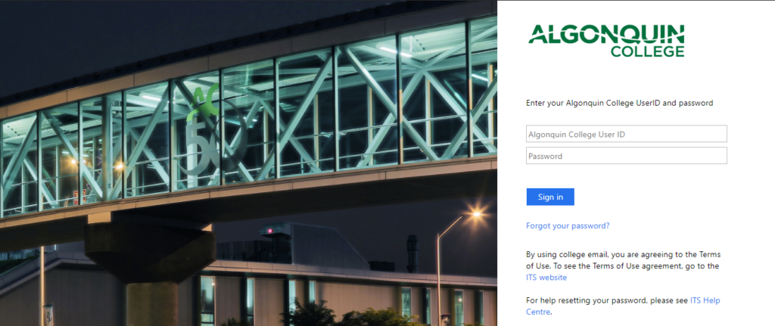
Task: Open the ITS Help Centre link
Action: point(624,306)
